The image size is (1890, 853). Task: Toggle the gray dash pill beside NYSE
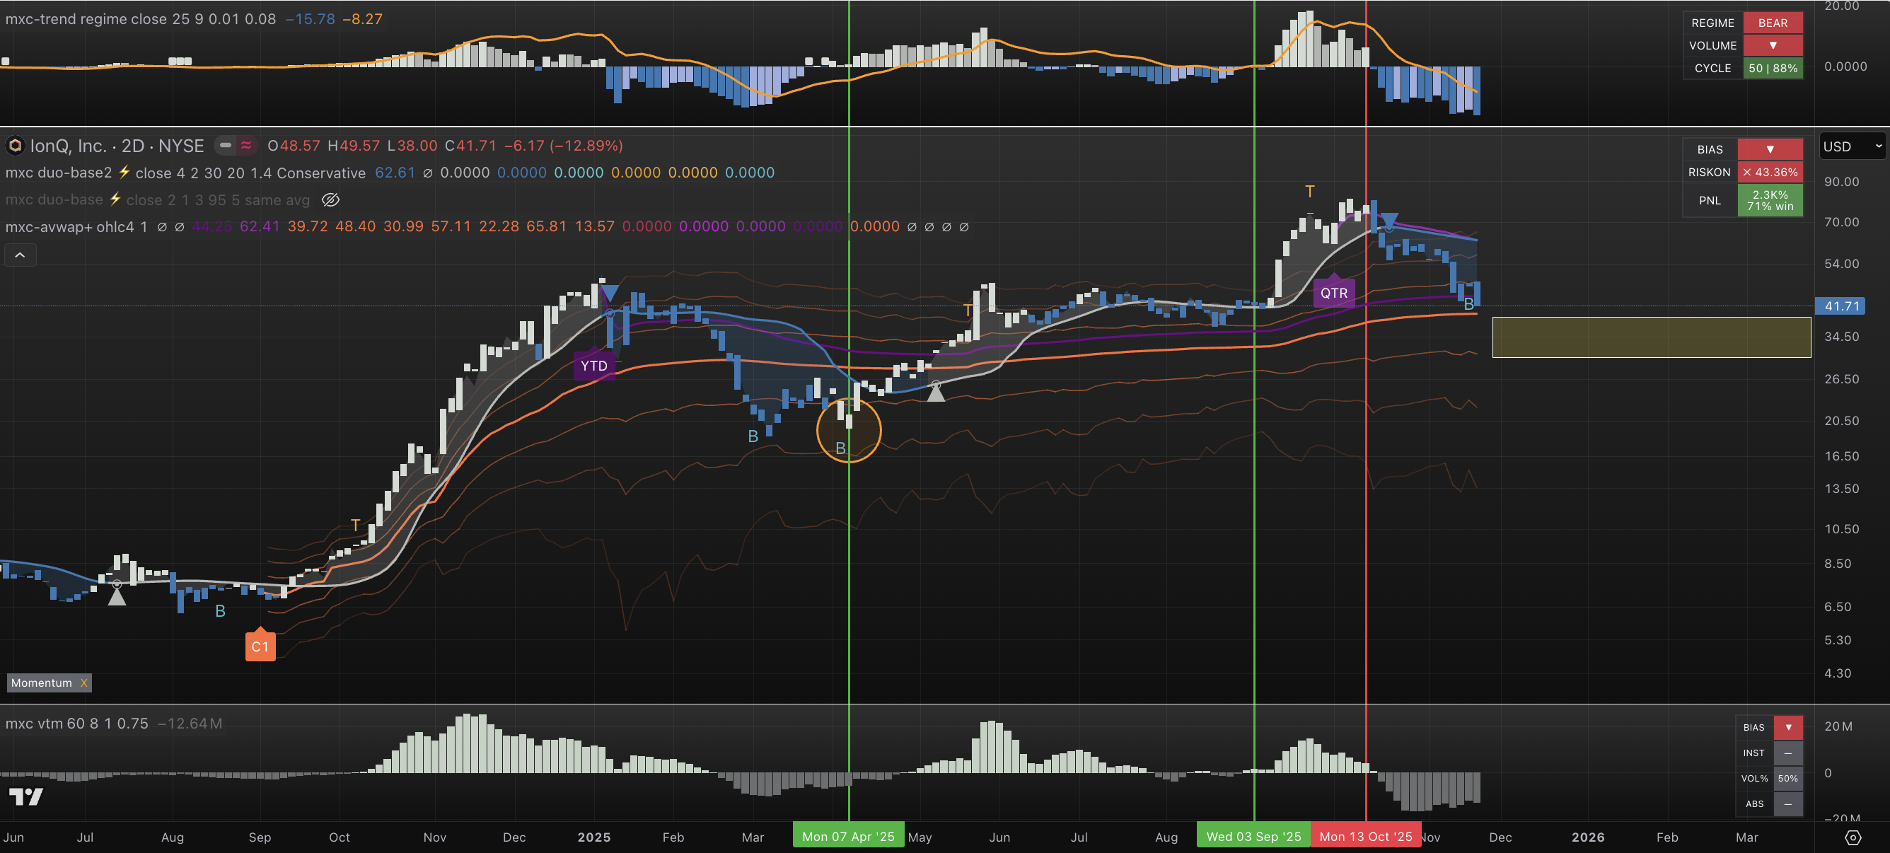tap(226, 146)
